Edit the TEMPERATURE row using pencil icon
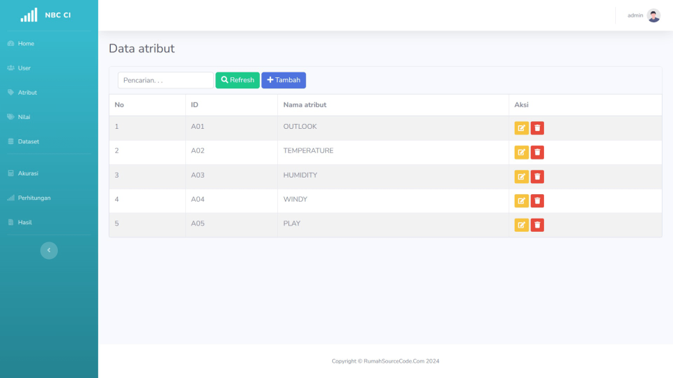Image resolution: width=673 pixels, height=378 pixels. point(521,152)
